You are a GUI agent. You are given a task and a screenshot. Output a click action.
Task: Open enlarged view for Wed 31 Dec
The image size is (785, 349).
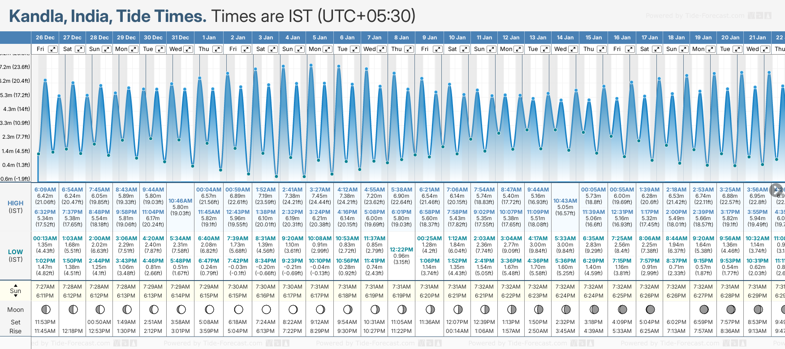[188, 49]
